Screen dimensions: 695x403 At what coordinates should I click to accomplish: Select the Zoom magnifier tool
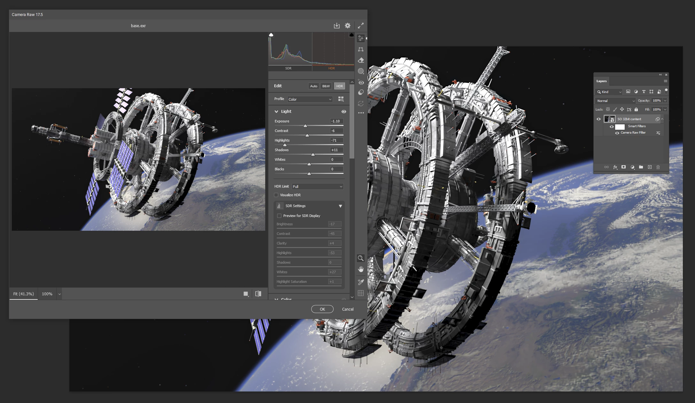[x=361, y=258]
